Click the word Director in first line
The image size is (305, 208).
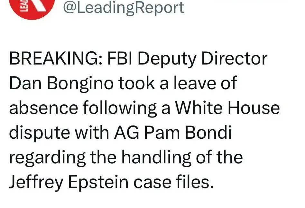click(x=235, y=59)
